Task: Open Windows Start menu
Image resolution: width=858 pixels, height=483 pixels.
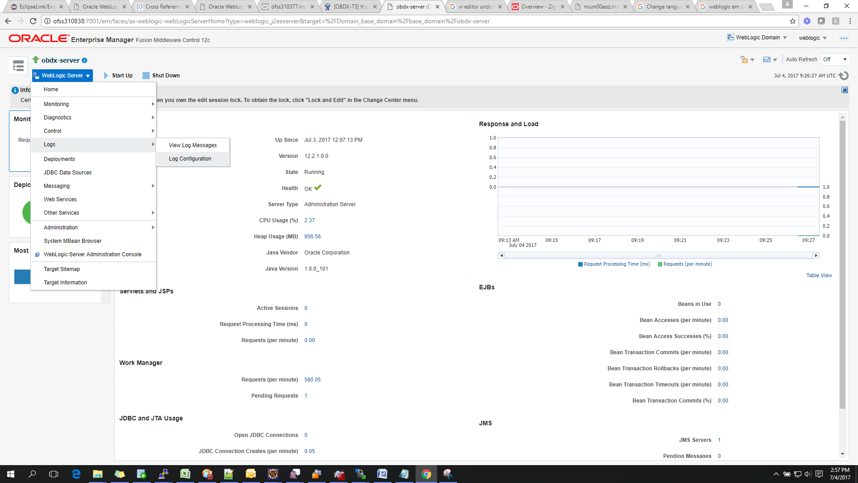Action: point(11,474)
